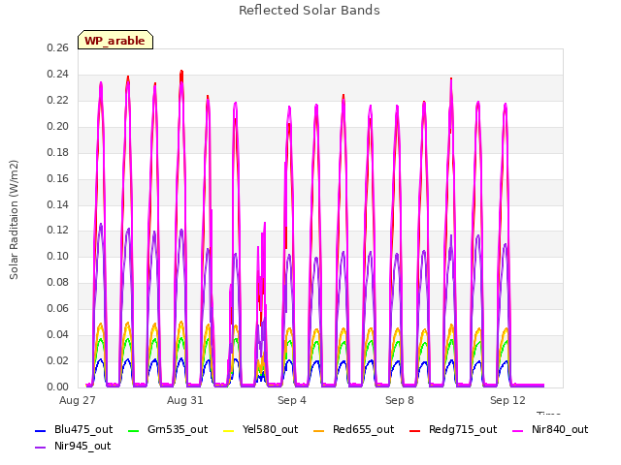
Task: Click the 0.16 y-axis tick label
Action: tap(58, 178)
